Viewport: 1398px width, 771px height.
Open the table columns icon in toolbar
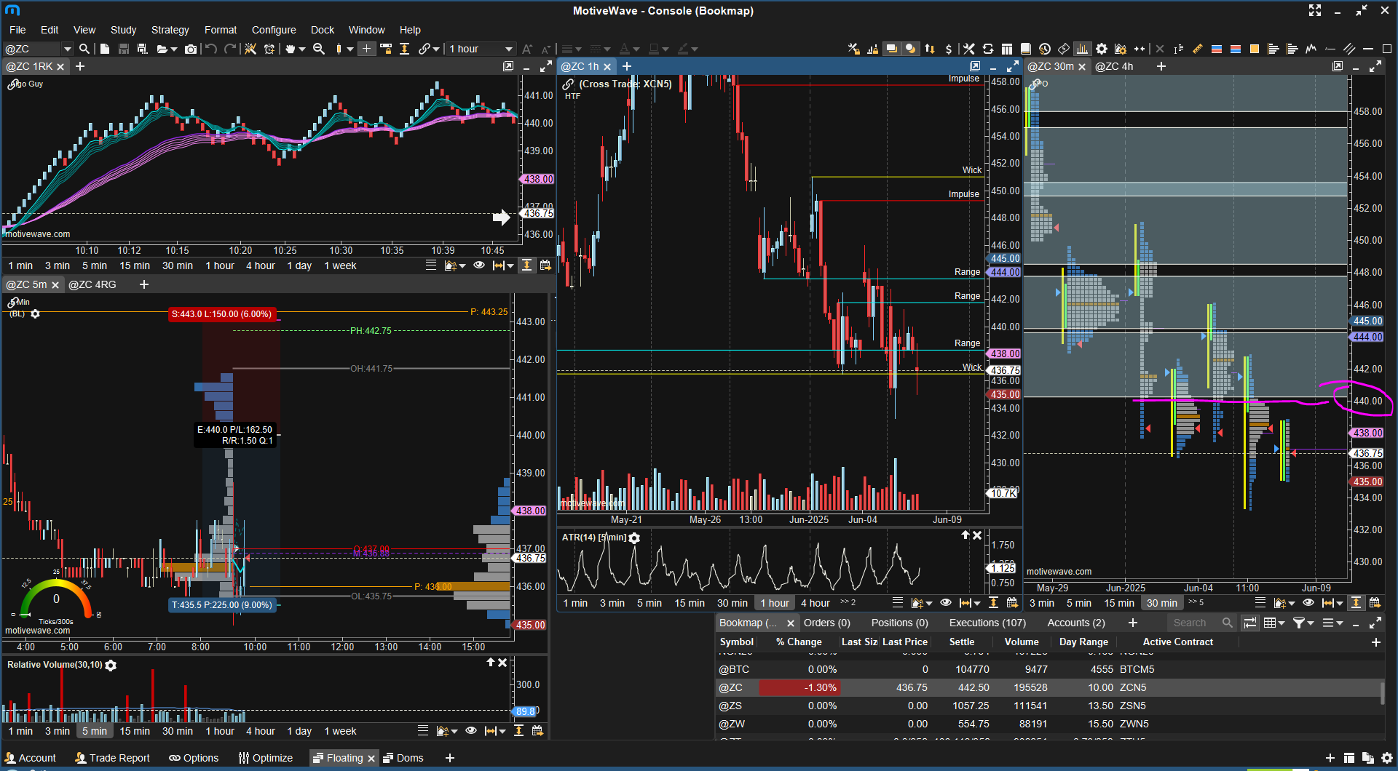pos(1007,49)
